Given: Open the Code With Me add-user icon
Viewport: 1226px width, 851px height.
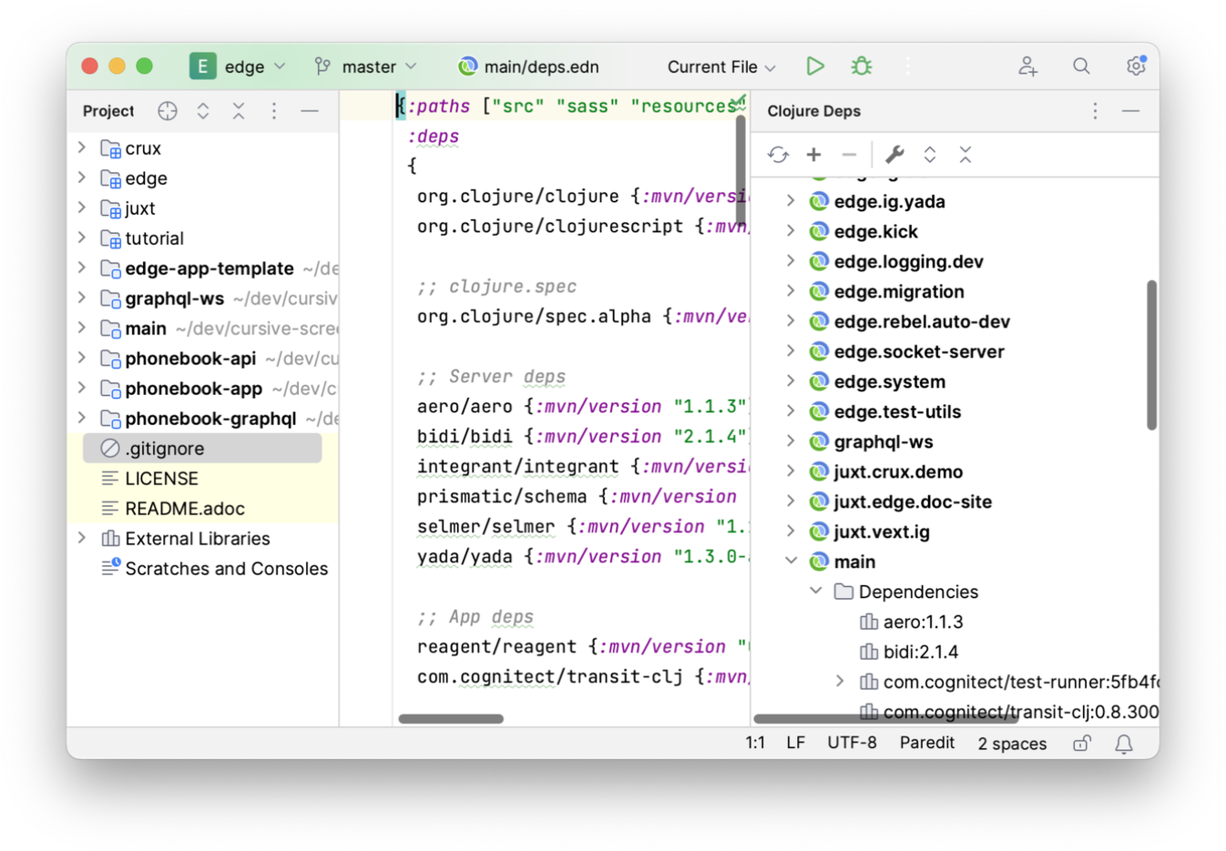Looking at the screenshot, I should coord(1027,66).
